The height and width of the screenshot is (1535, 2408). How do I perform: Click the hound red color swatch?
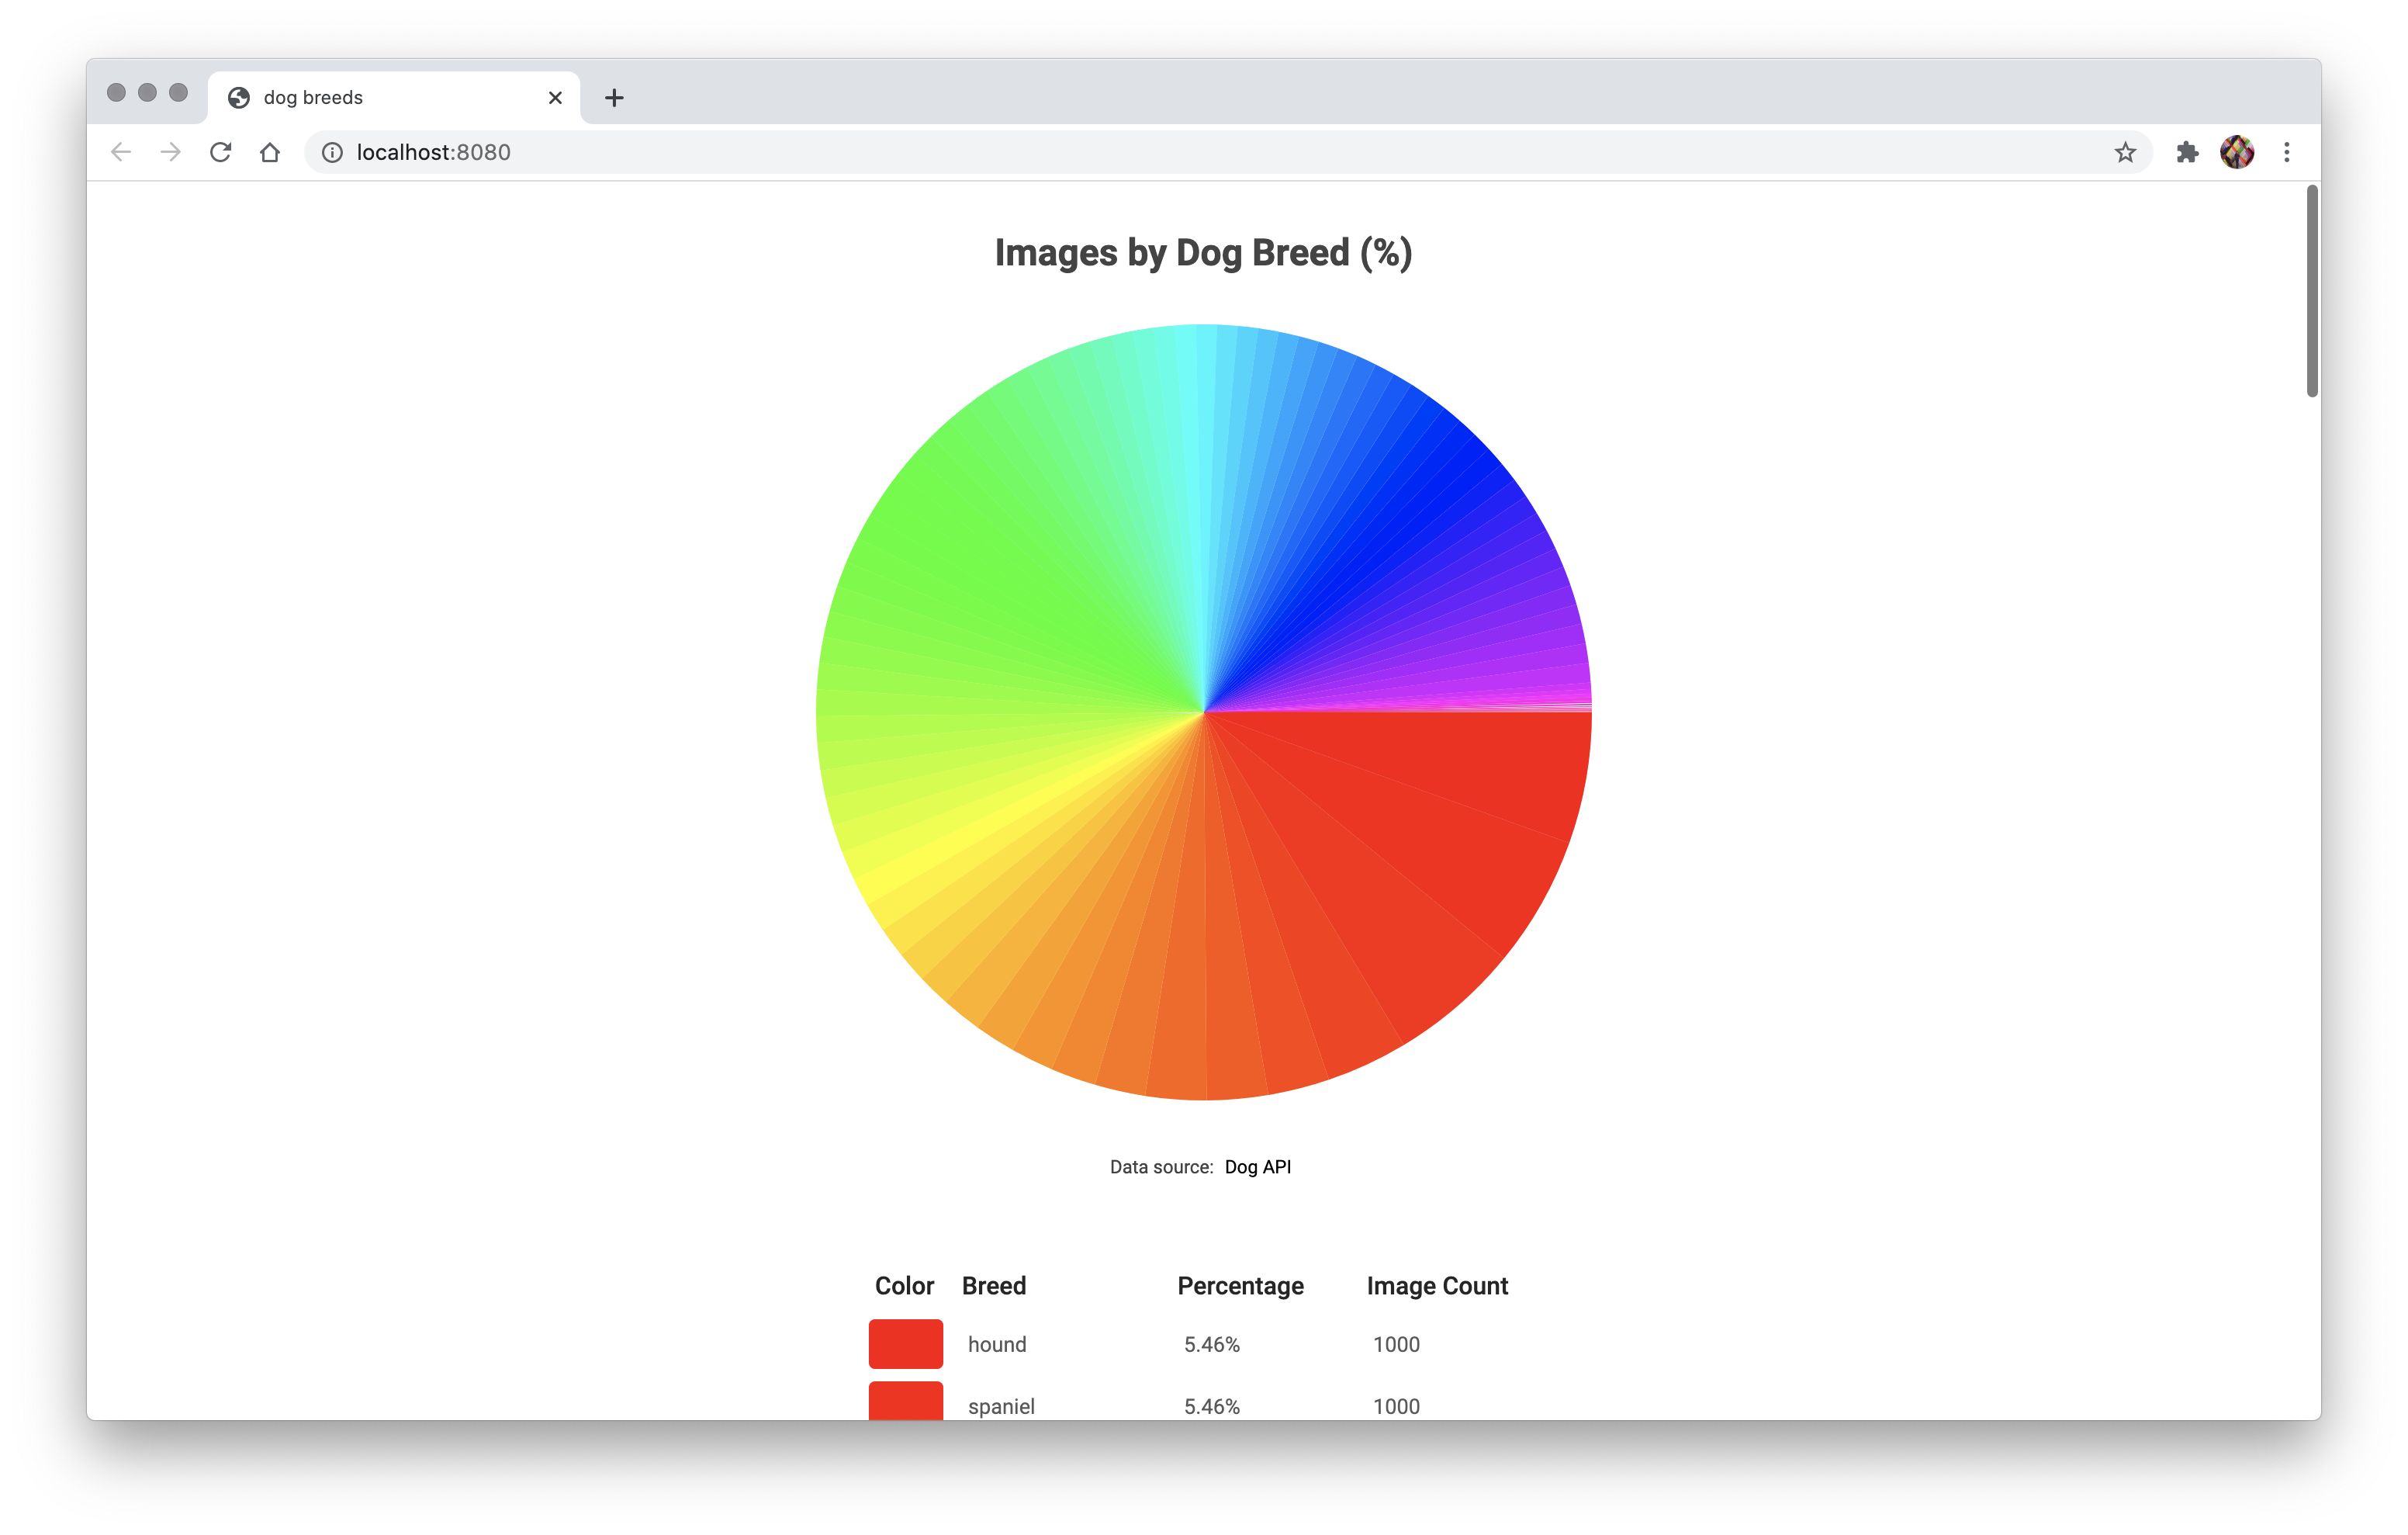905,1344
